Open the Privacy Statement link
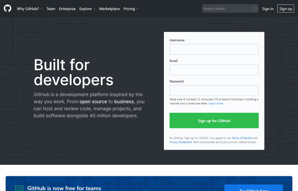Viewport: 298px width, 191px height. click(x=181, y=142)
